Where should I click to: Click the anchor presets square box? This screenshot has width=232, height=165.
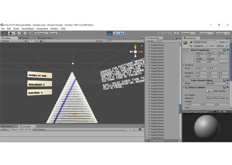coord(189,58)
